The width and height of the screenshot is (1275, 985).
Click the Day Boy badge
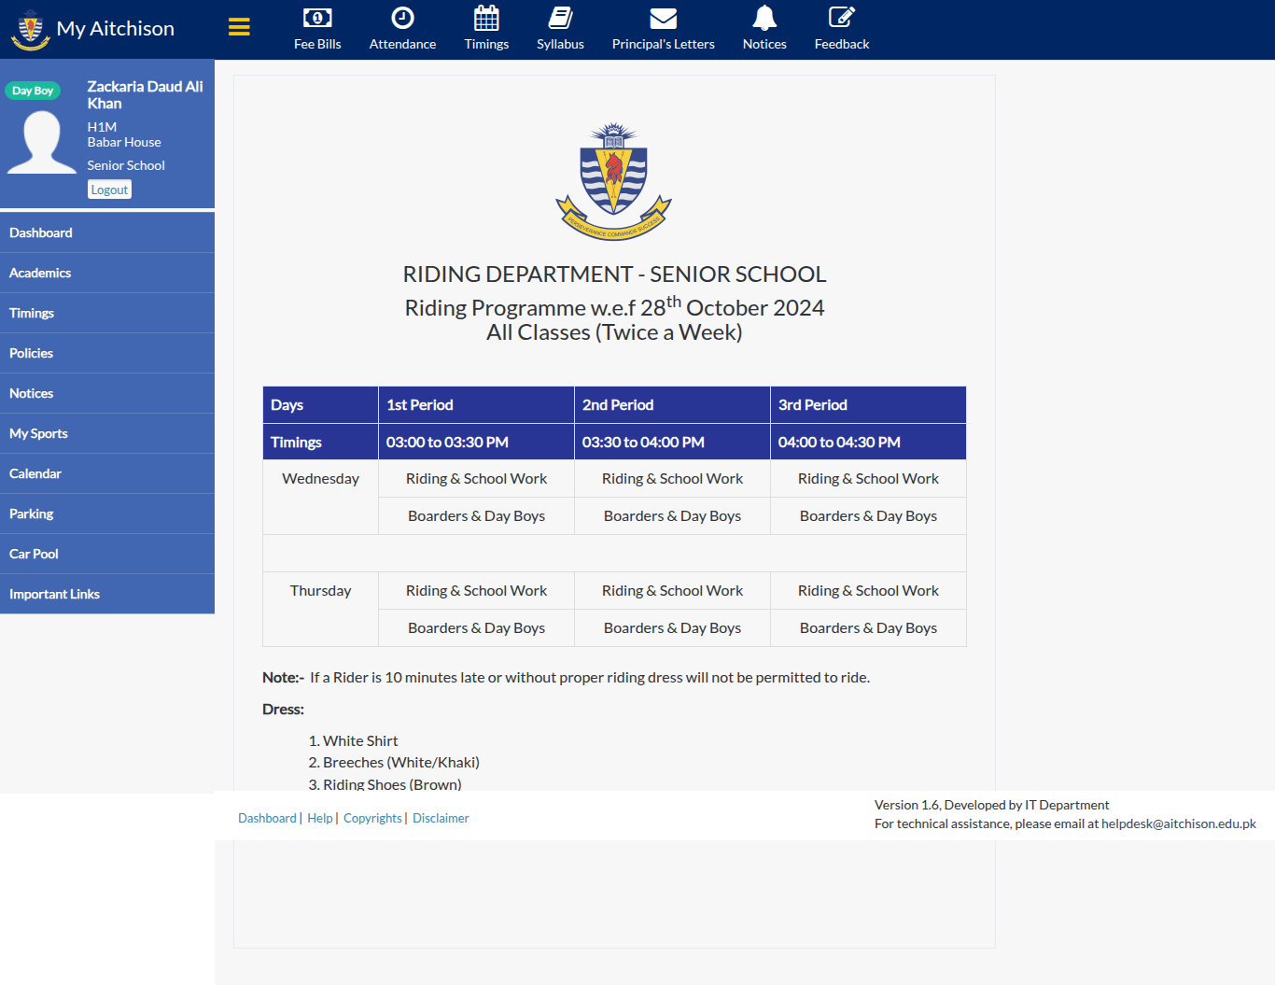pos(33,91)
